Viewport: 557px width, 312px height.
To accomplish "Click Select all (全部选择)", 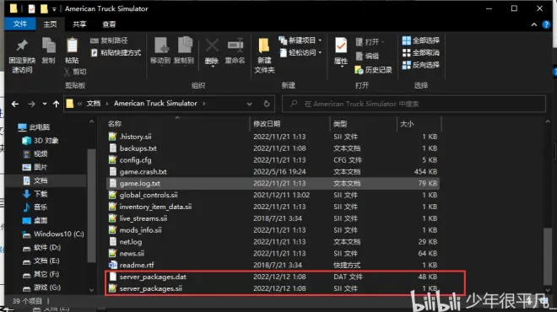I will pos(421,40).
